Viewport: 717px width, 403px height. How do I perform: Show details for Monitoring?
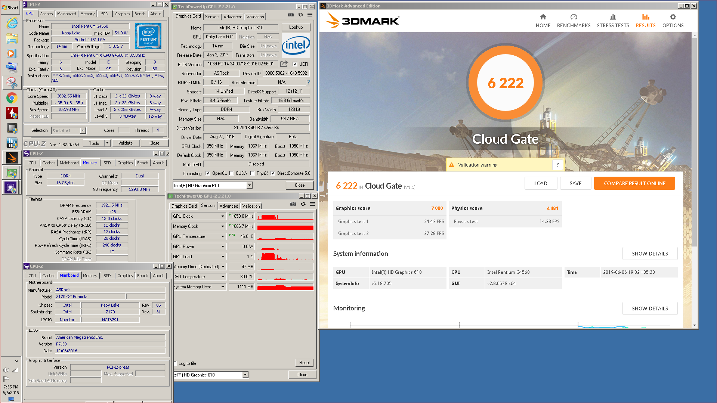650,309
